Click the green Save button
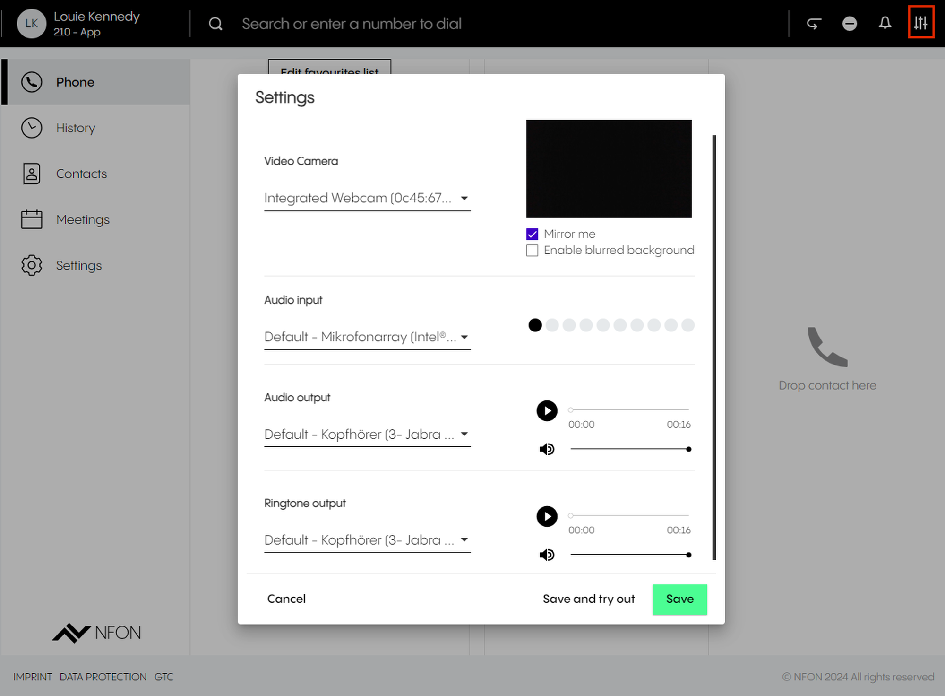The width and height of the screenshot is (945, 696). (x=679, y=599)
